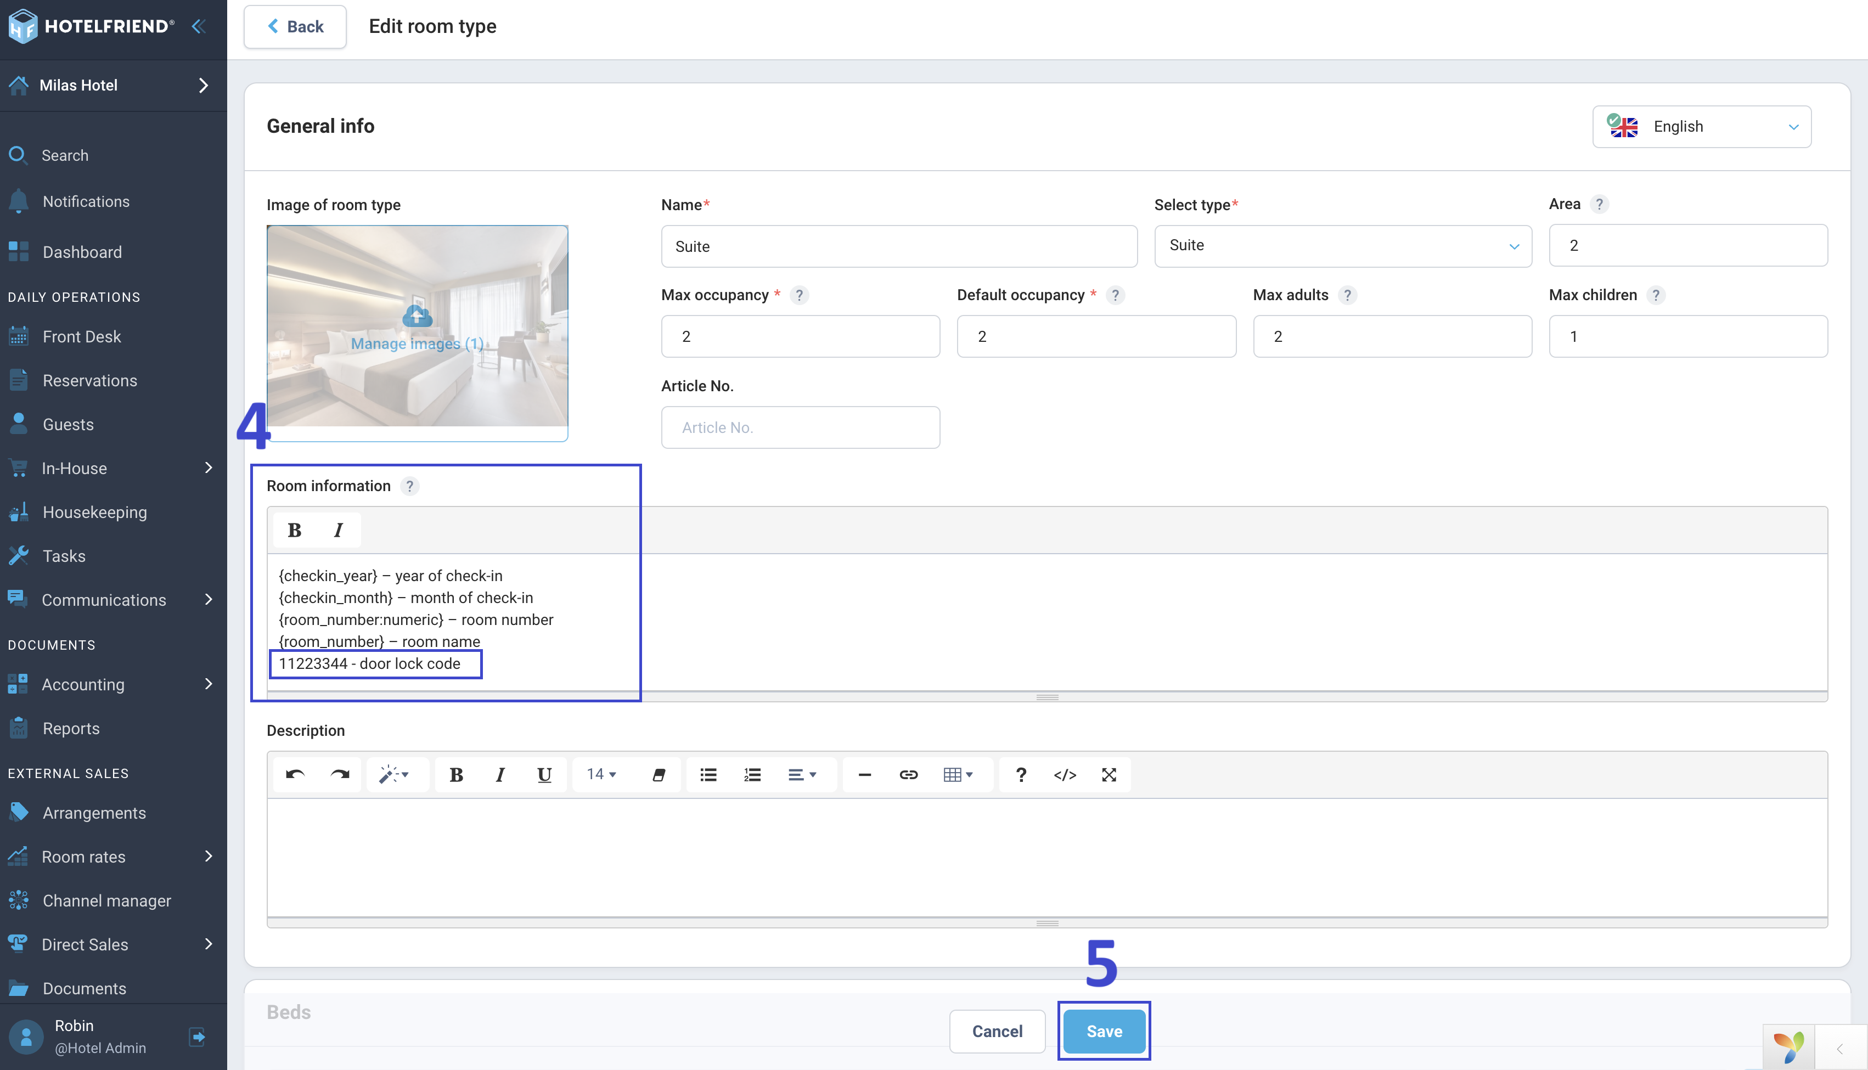Click the logout icon next to Robin

click(197, 1036)
